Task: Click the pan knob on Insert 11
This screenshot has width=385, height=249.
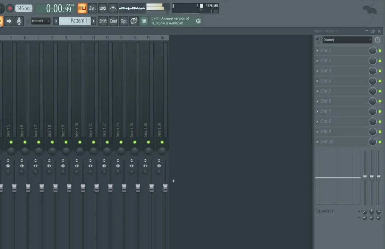Action: 93,151
